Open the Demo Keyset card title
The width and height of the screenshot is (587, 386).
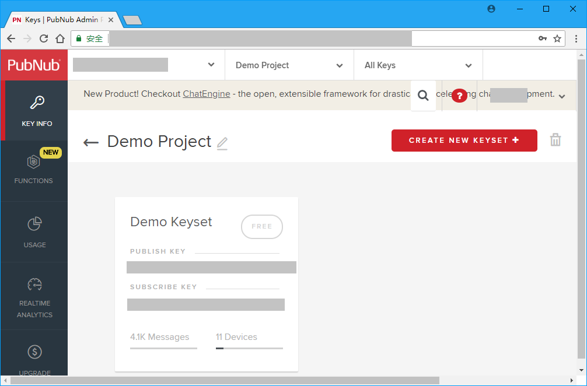pyautogui.click(x=171, y=222)
